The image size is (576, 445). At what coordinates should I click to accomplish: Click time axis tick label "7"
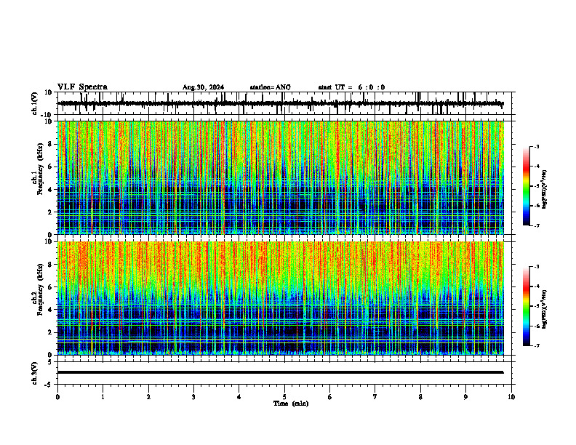375,397
